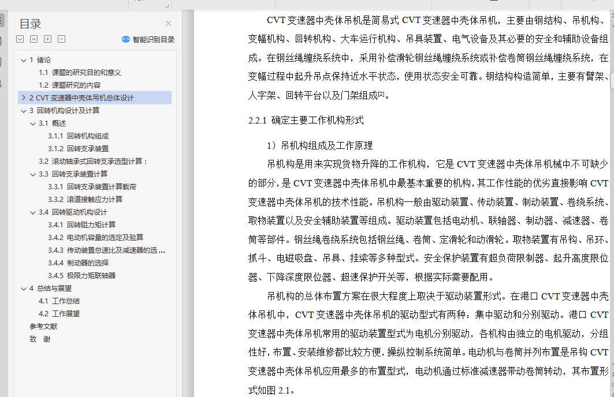Image resolution: width=614 pixels, height=397 pixels.
Task: Click the 目录 panel title
Action: coord(30,24)
